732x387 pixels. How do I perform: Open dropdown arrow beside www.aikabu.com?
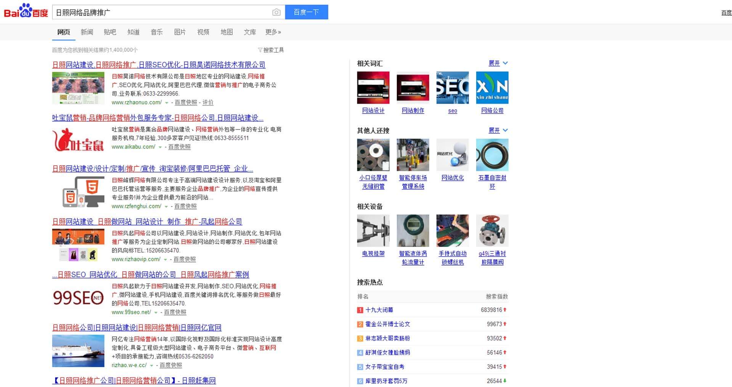pyautogui.click(x=160, y=147)
